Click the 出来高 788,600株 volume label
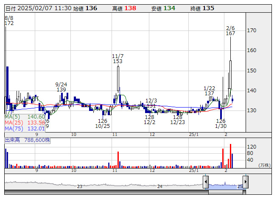 coord(28,140)
